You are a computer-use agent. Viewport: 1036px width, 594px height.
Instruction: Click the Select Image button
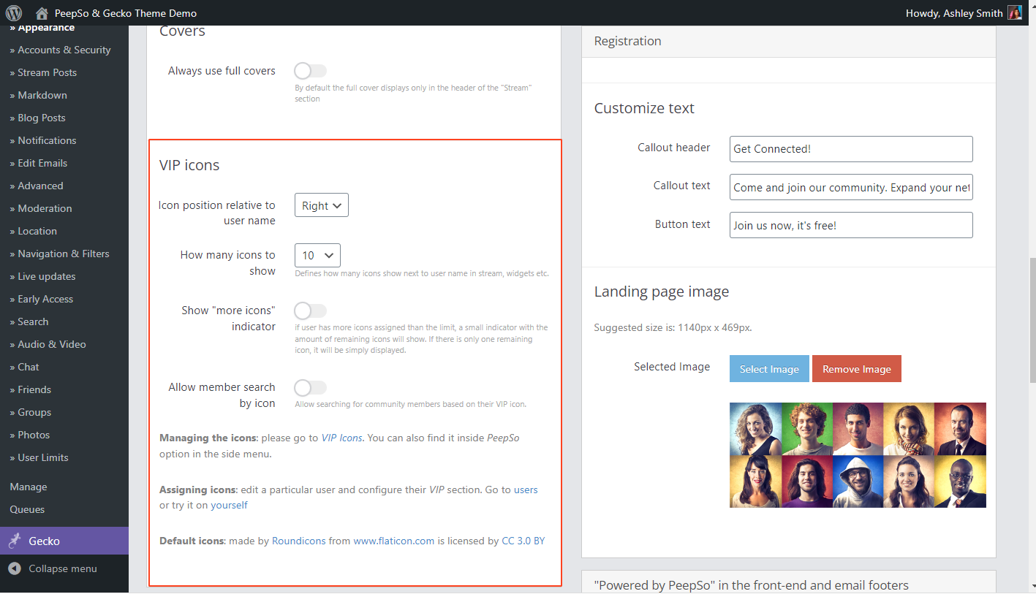tap(769, 369)
